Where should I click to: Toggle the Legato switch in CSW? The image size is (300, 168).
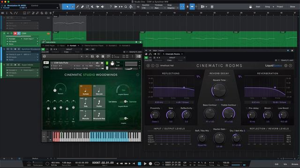pos(124,119)
